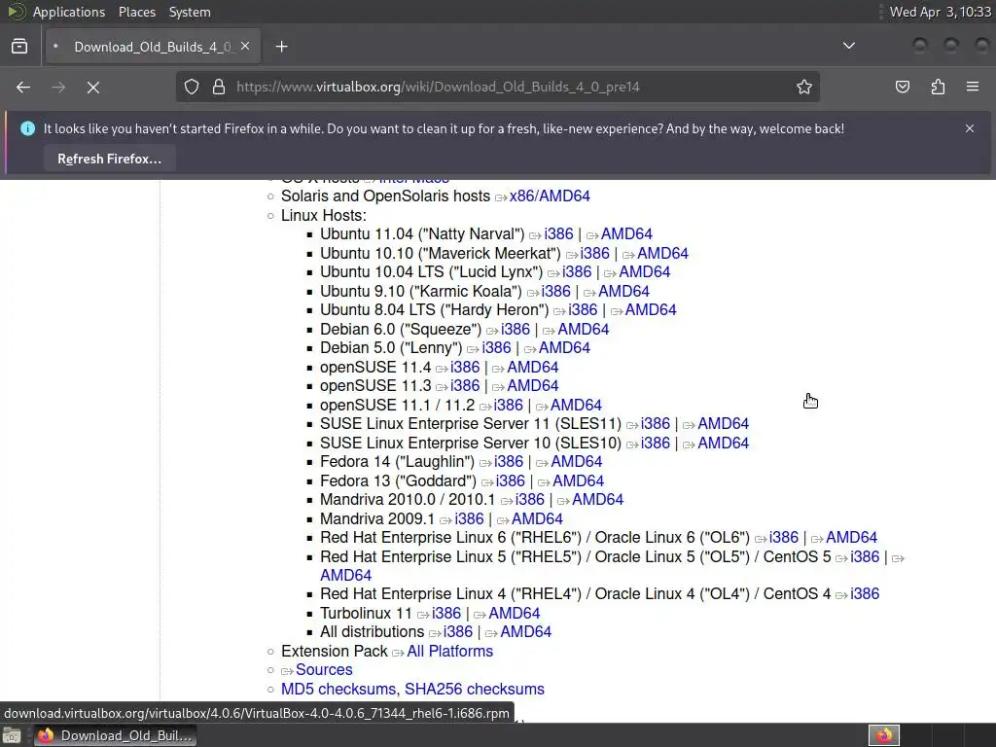Open the Places menu
Image resolution: width=996 pixels, height=747 pixels.
tap(136, 12)
